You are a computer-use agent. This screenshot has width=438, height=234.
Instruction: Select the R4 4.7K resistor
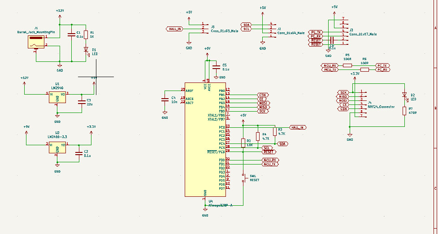coord(257,137)
